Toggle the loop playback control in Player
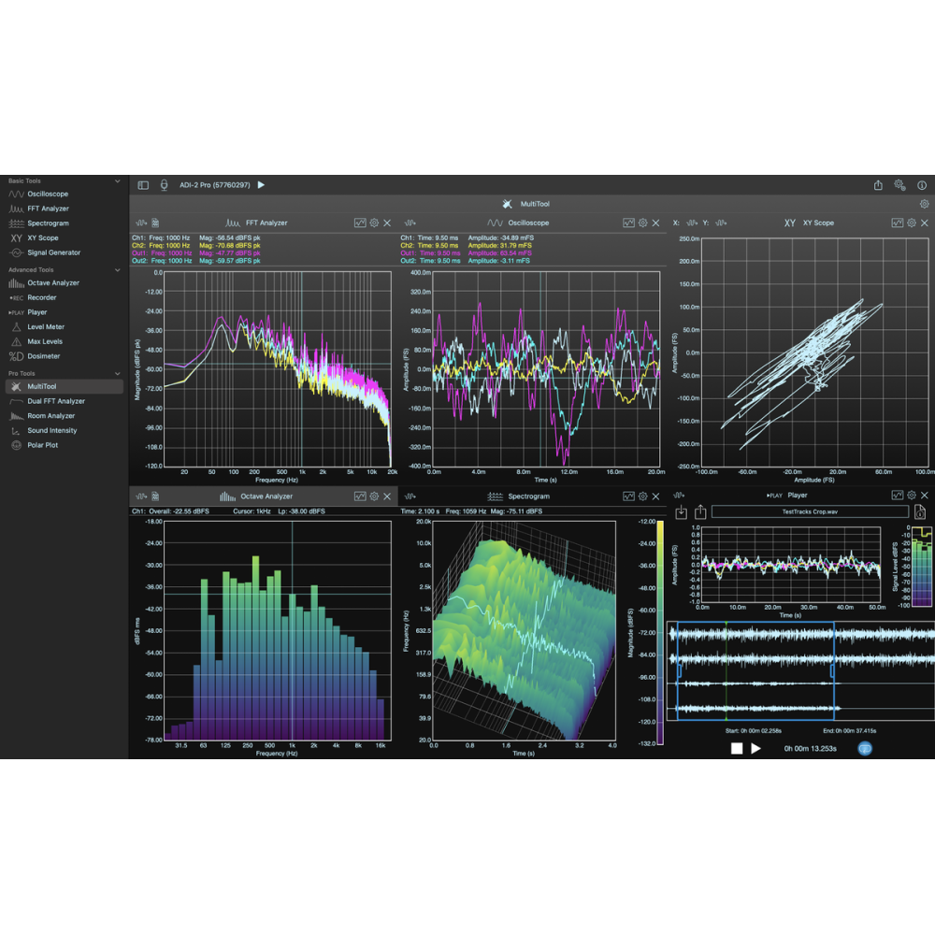 (x=865, y=748)
